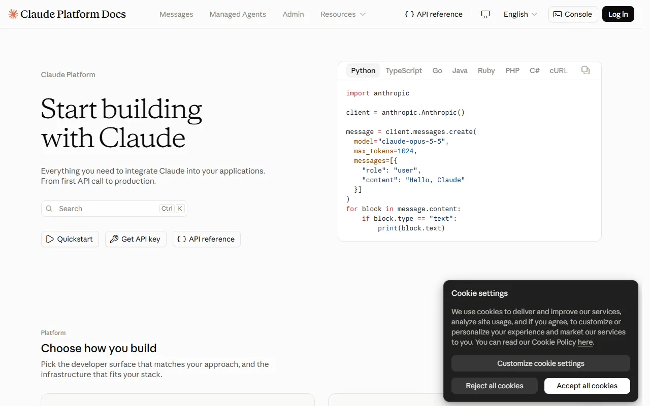Click the 'Claude Platform' label above heading
Viewport: 650px width, 406px height.
point(68,75)
